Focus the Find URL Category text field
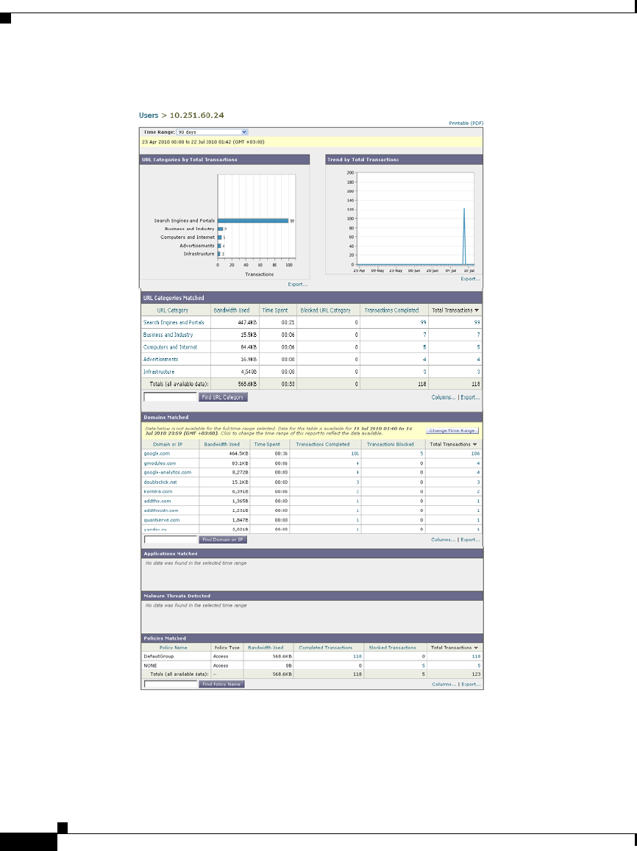Viewport: 637px width, 851px height. 170,397
